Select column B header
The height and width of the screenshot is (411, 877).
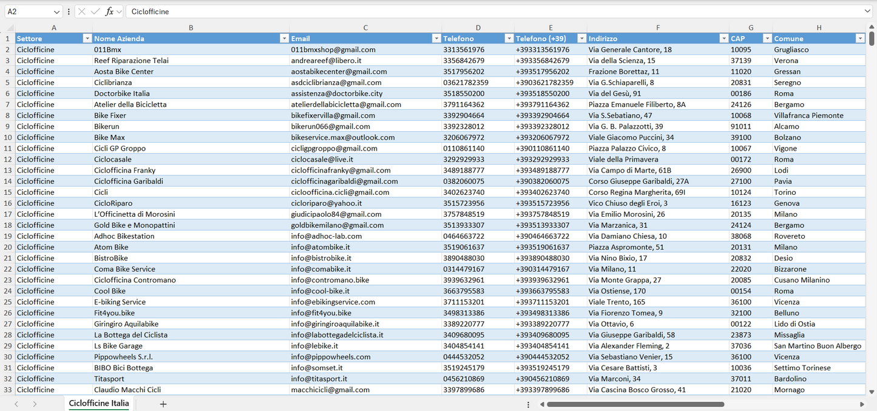[191, 27]
